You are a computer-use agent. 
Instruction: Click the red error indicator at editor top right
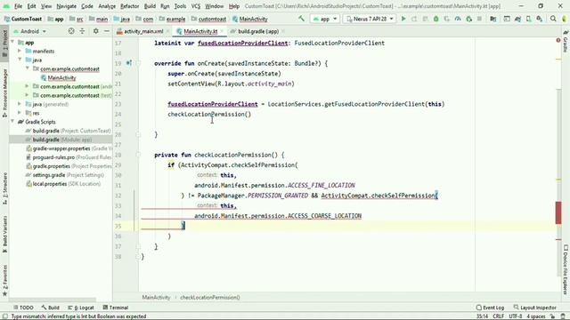click(x=558, y=40)
